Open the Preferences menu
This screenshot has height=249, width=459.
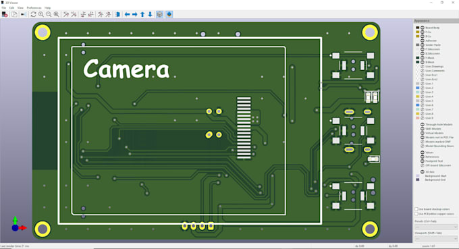pos(34,8)
